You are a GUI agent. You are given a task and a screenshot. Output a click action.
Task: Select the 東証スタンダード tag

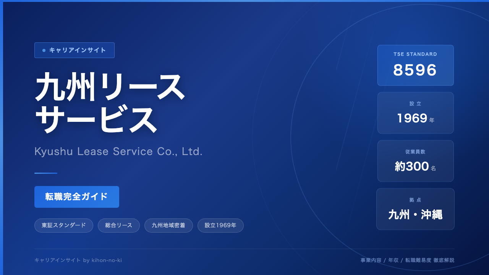pyautogui.click(x=64, y=225)
